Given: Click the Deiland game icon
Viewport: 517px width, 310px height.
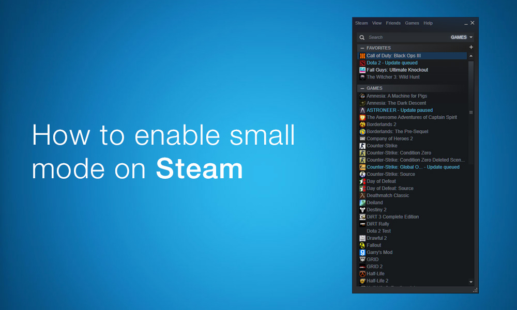Looking at the screenshot, I should click(x=362, y=203).
